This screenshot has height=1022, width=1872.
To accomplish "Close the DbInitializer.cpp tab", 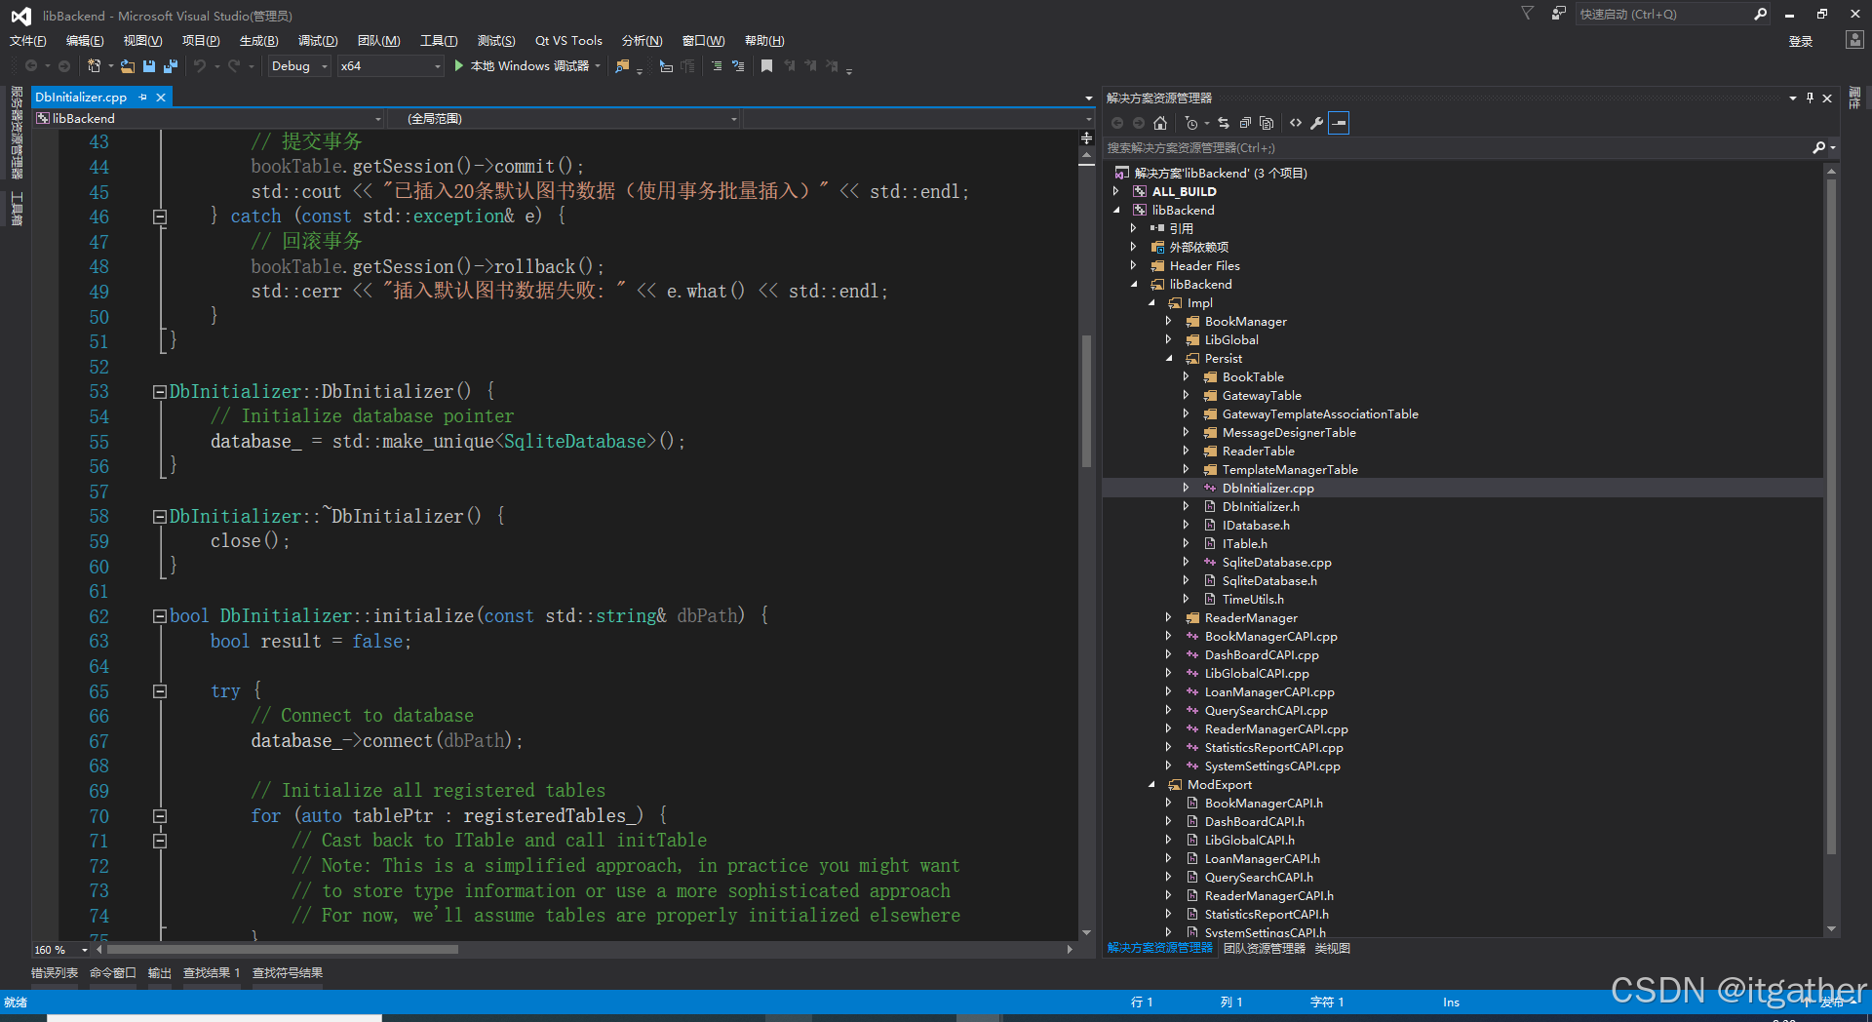I will click(x=162, y=98).
